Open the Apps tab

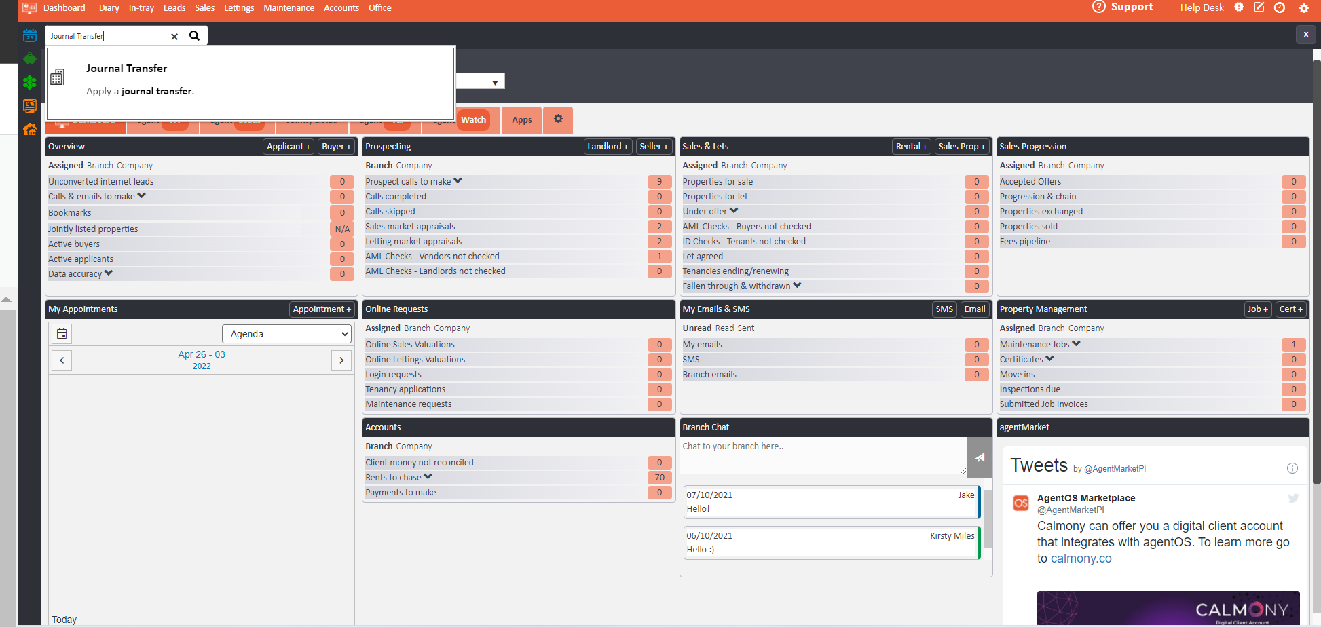tap(521, 120)
